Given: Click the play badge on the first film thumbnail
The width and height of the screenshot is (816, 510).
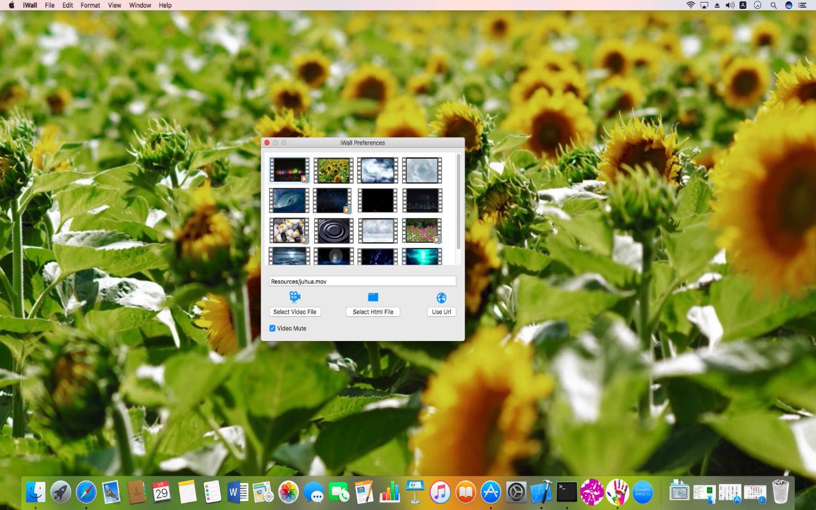Looking at the screenshot, I should (x=305, y=179).
